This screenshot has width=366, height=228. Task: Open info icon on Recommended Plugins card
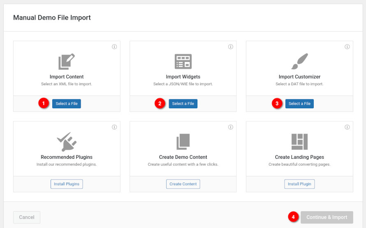point(114,127)
